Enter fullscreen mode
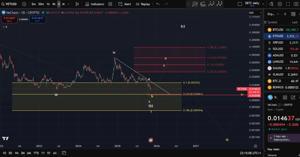 click(288, 4)
